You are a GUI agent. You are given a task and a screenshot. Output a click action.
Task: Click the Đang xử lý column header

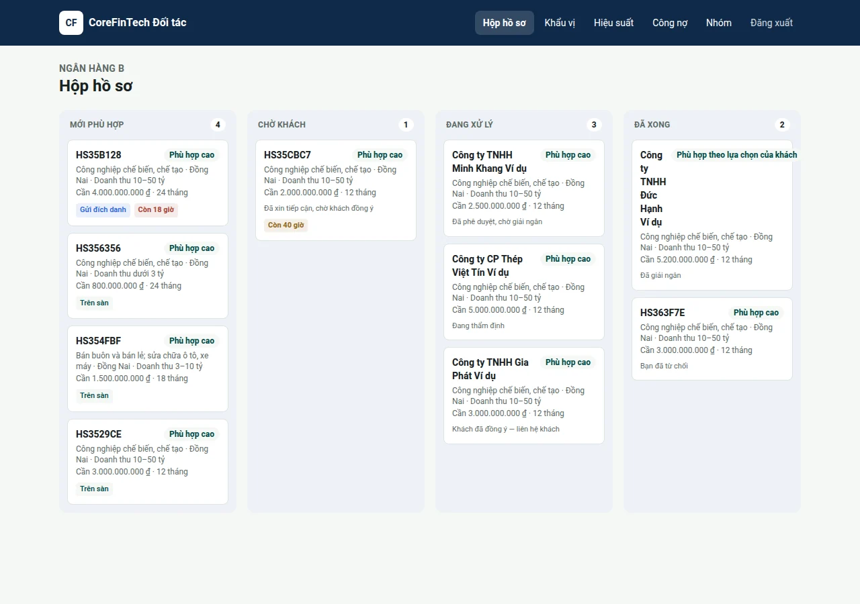click(470, 125)
